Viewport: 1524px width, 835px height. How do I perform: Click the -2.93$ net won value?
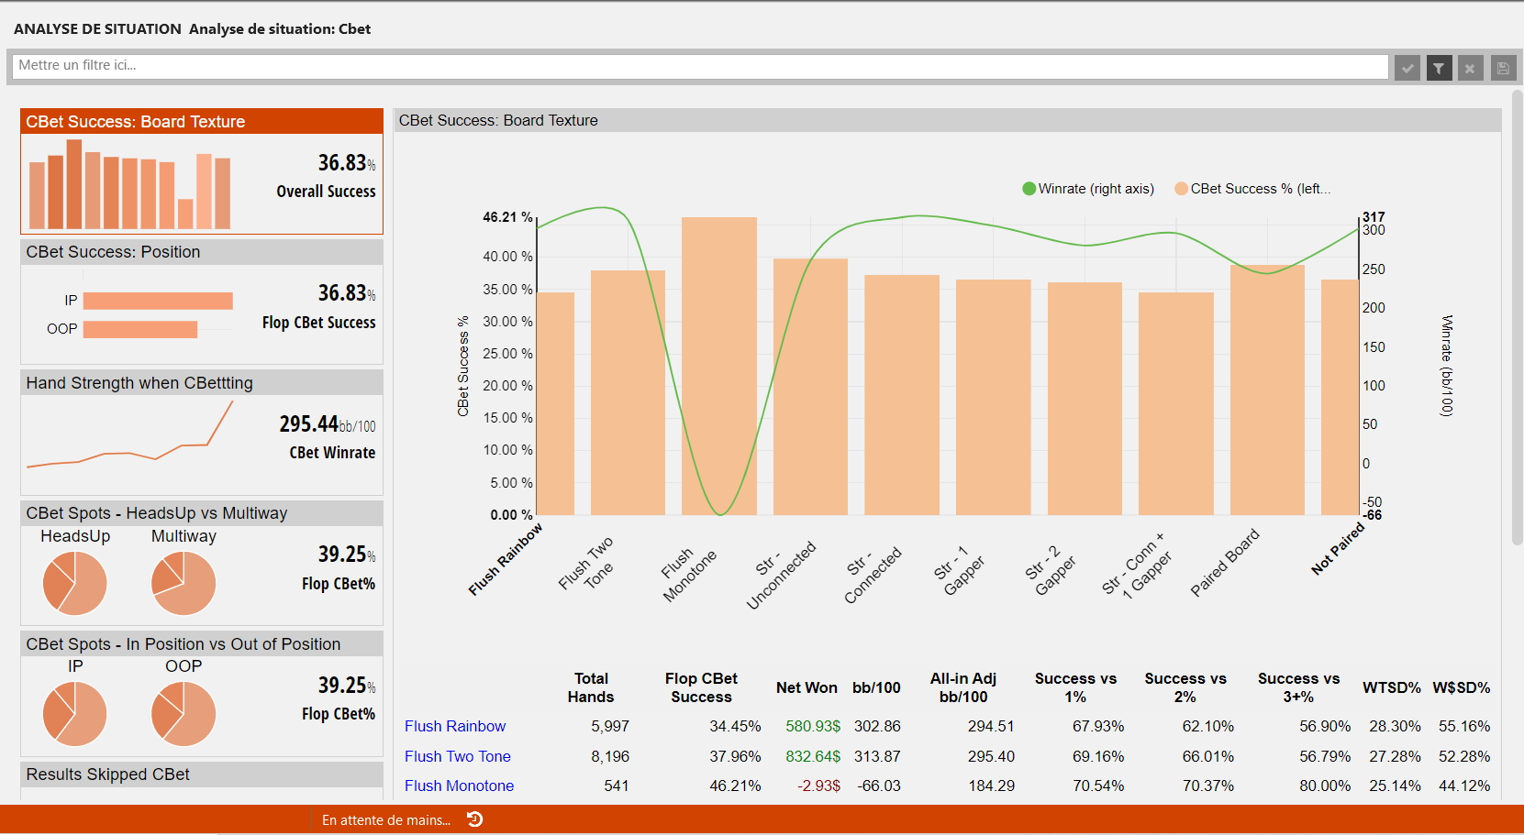coord(819,786)
